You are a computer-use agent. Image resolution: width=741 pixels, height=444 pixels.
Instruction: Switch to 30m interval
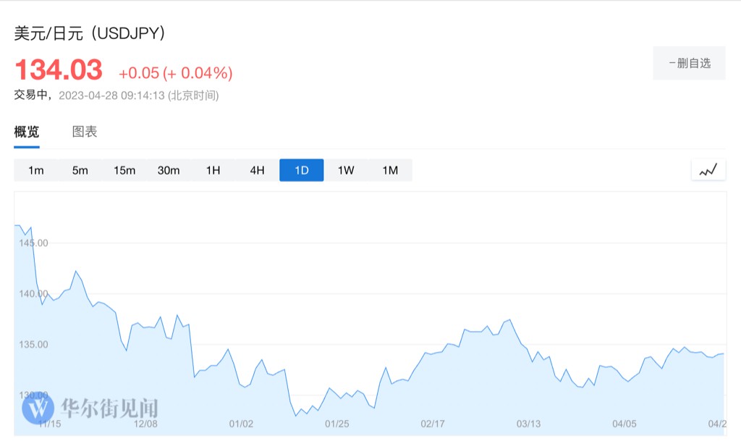(169, 170)
